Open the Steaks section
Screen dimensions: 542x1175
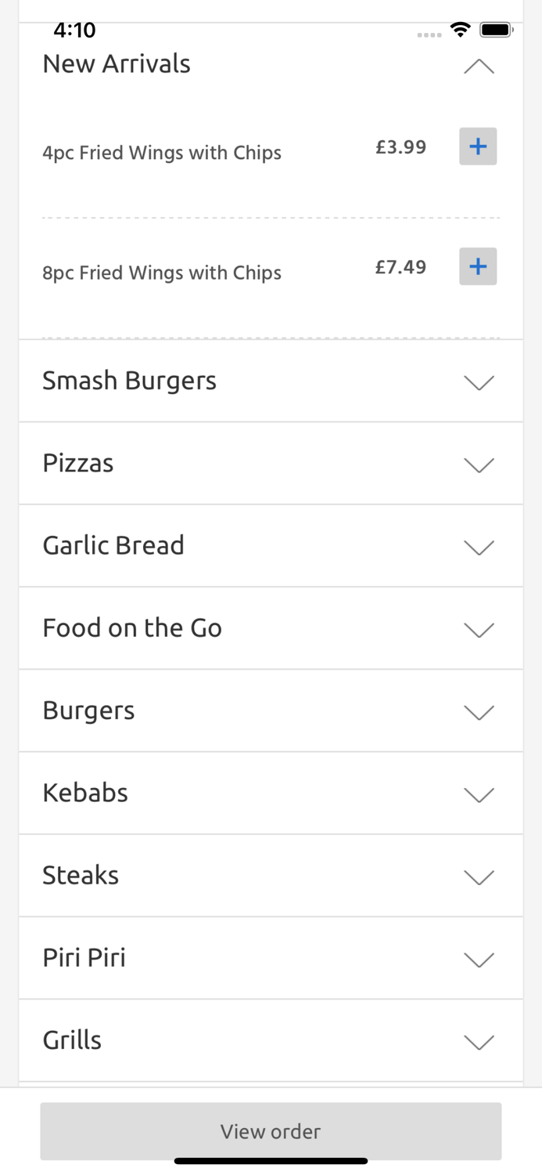[x=271, y=875]
